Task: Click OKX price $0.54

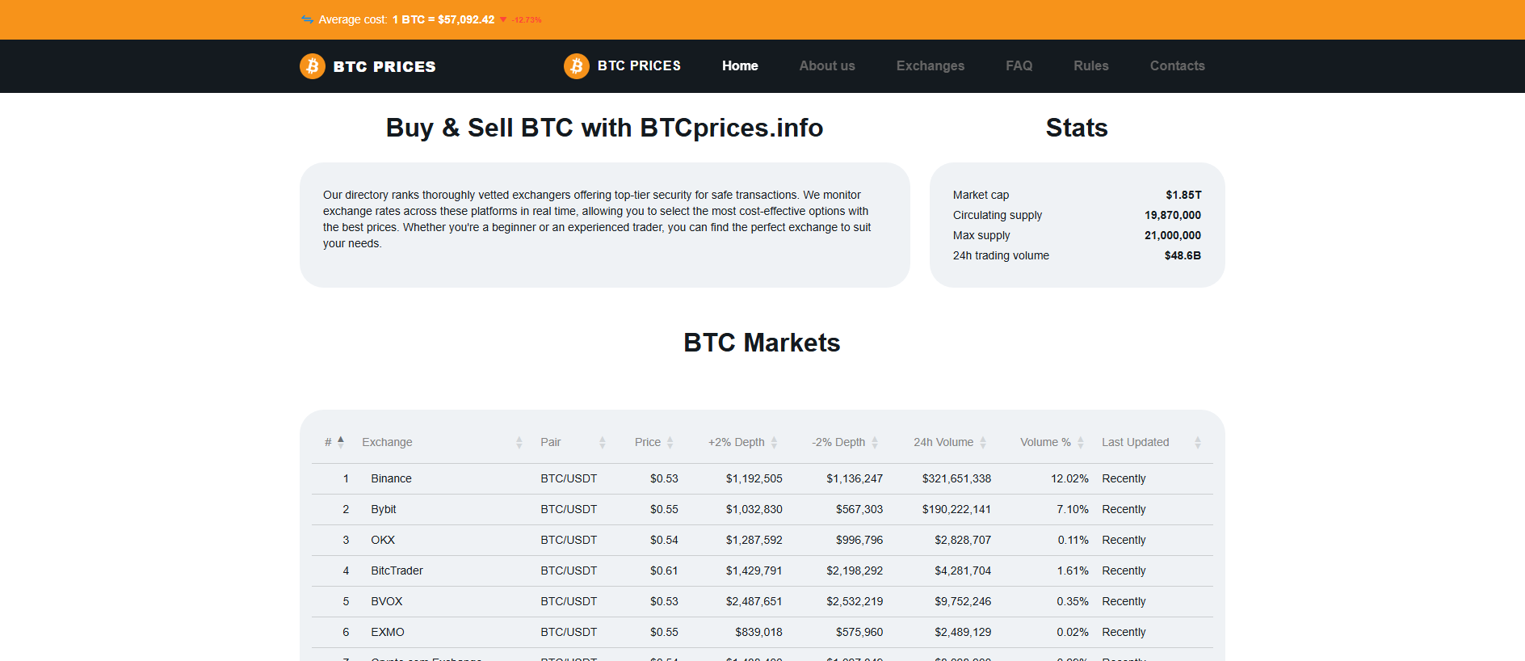Action: click(664, 540)
